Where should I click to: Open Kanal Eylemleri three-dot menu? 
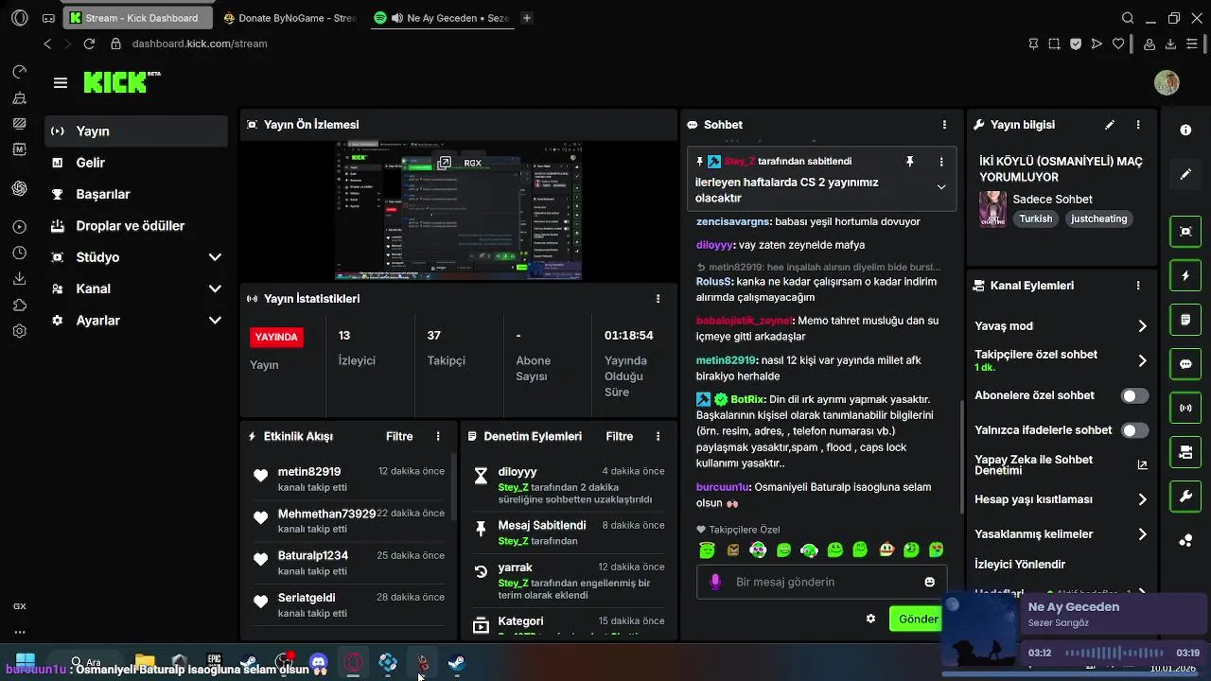(x=1138, y=286)
